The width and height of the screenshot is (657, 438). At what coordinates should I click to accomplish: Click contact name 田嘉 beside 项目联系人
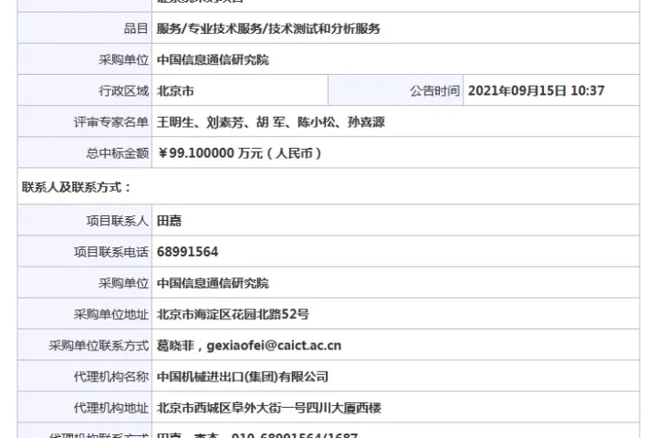tap(170, 221)
